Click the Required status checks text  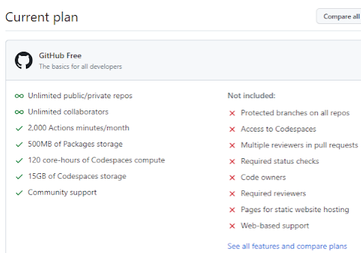click(280, 162)
